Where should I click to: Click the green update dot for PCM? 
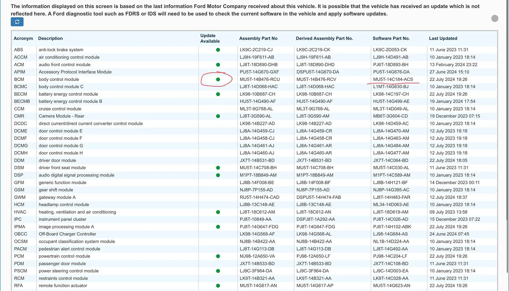[x=218, y=256]
